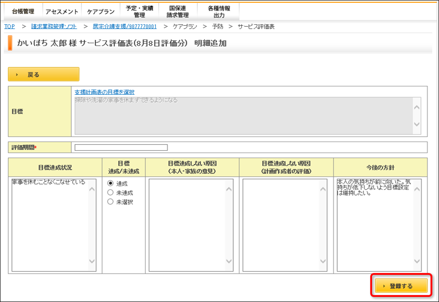Image resolution: width=439 pixels, height=302 pixels.
Task: Click scroll-up arrow in 本人・家族の意見 area
Action: pyautogui.click(x=229, y=189)
